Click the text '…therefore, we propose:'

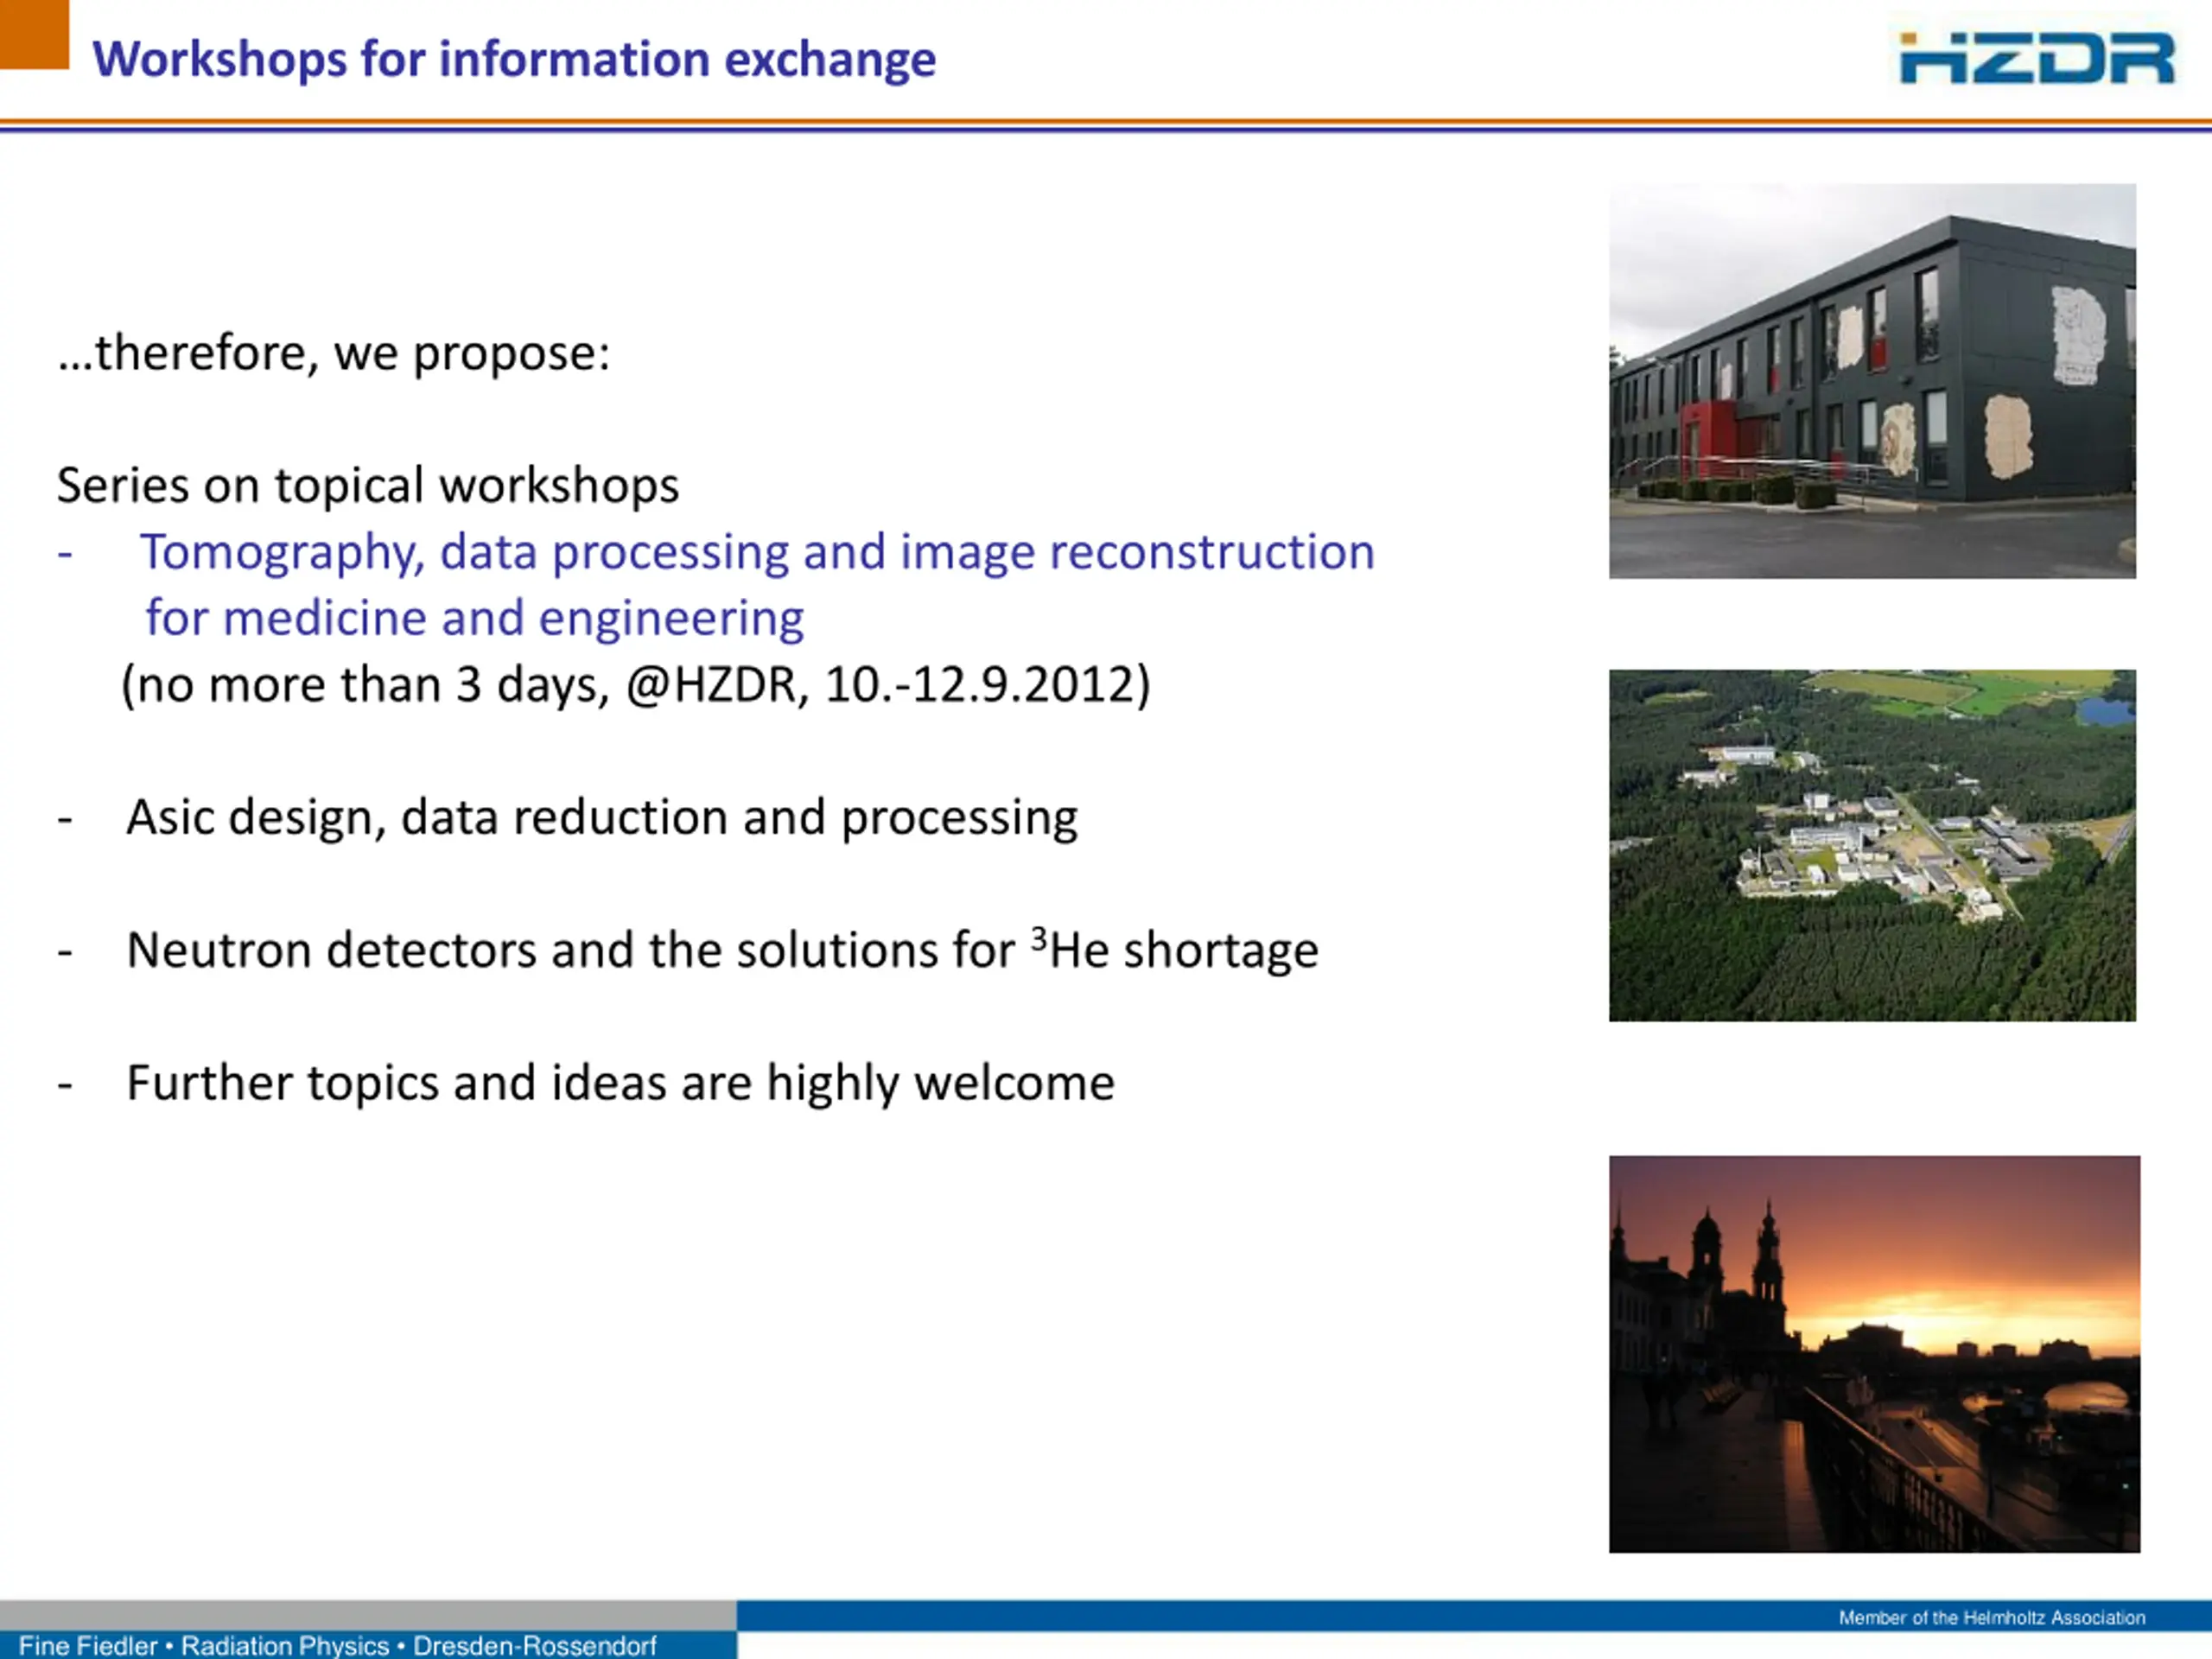pyautogui.click(x=333, y=354)
